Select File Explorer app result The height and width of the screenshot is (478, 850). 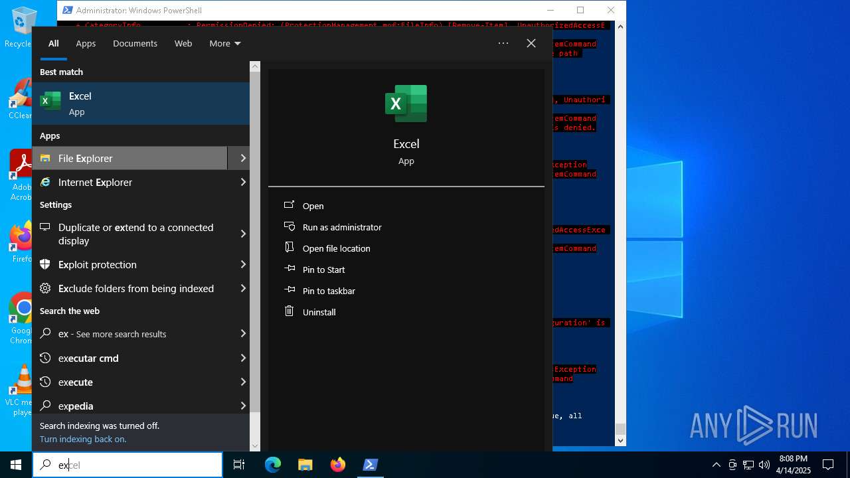pos(130,158)
